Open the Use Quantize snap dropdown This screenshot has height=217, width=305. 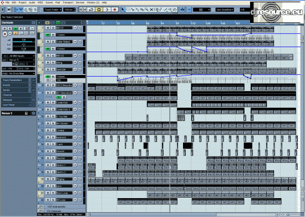(225, 9)
